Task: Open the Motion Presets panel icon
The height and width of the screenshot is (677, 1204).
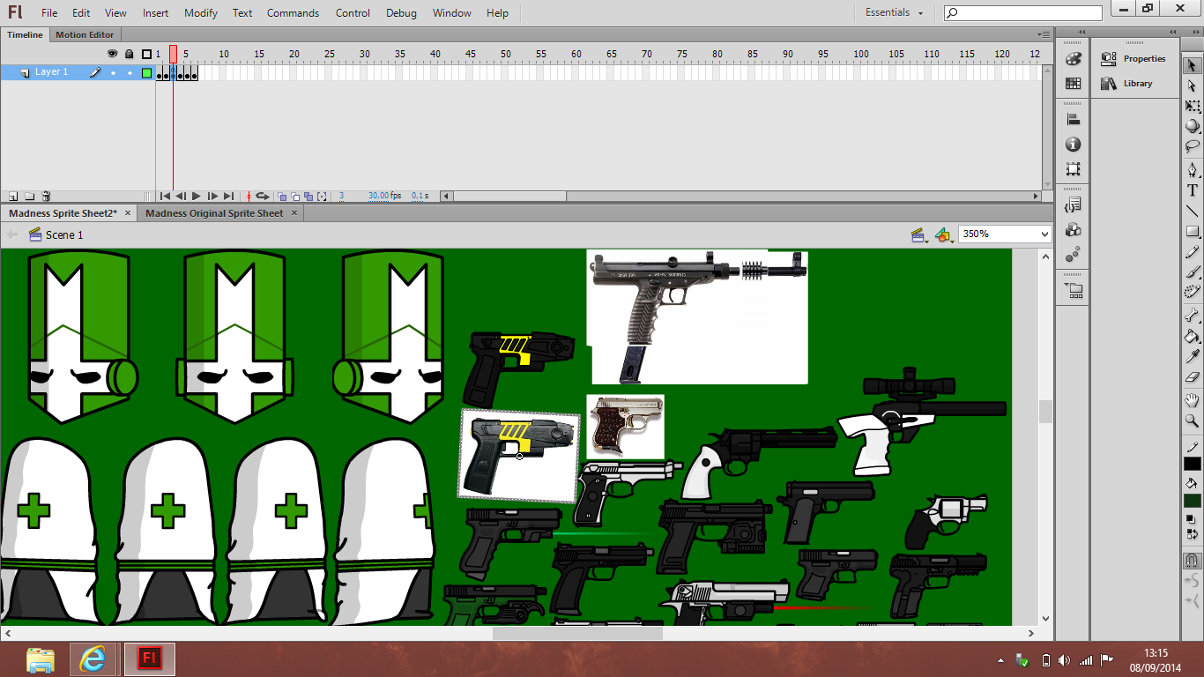Action: click(x=1073, y=254)
